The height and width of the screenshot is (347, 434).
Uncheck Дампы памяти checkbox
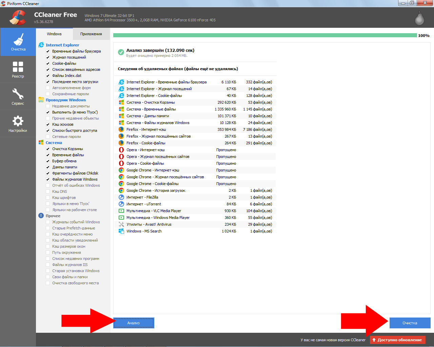pos(48,167)
